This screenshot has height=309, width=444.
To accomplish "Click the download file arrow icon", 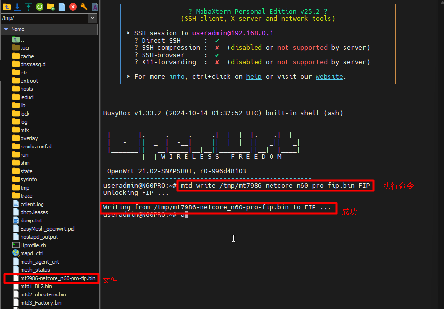I will tap(18, 6).
